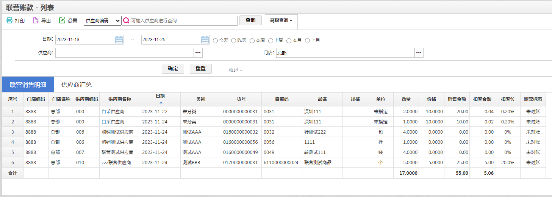The width and height of the screenshot is (552, 197).
Task: Click the magnifier icon in search box
Action: pyautogui.click(x=126, y=21)
